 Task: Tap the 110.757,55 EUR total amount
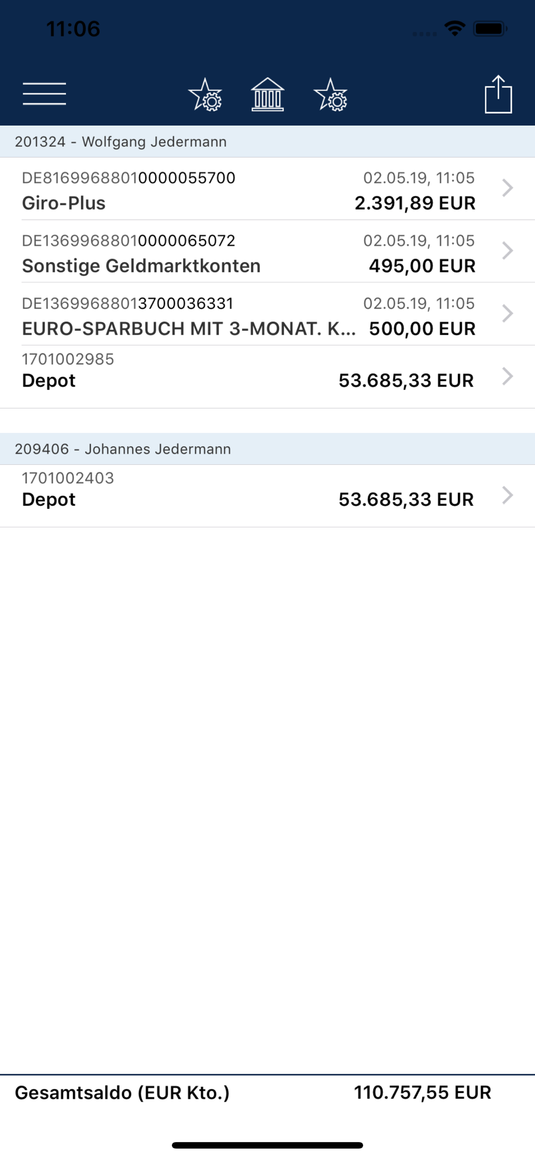click(x=422, y=1093)
